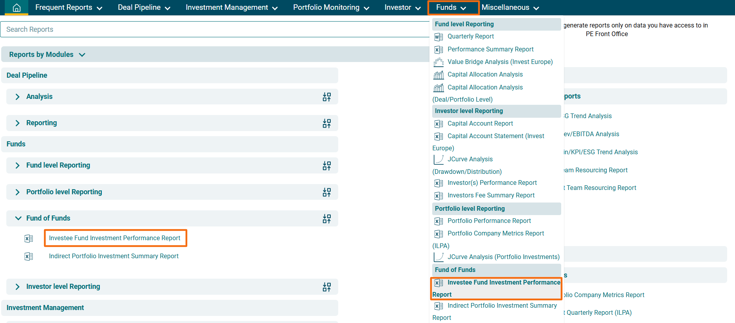This screenshot has height=323, width=735.
Task: Click the Excel icon beside Portfolio Performance Report
Action: (438, 221)
